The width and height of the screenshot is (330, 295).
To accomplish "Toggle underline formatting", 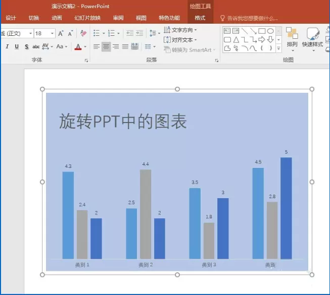I will click(17, 46).
